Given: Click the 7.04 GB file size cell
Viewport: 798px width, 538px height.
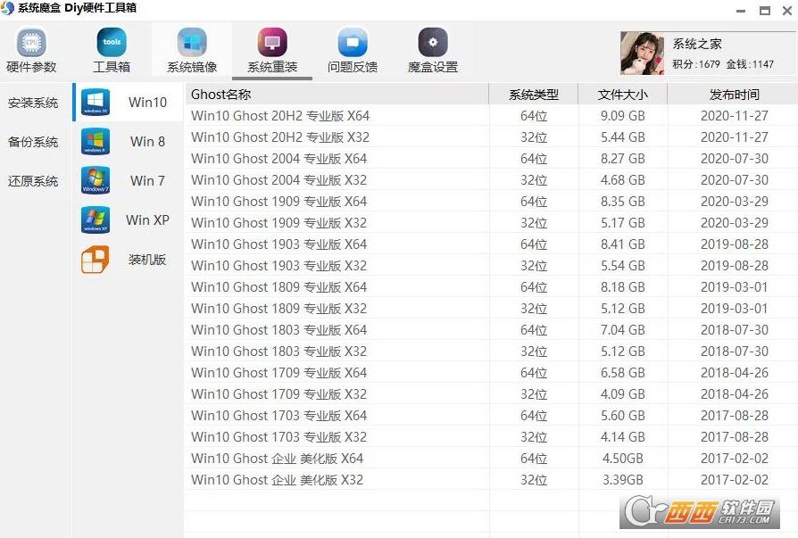Looking at the screenshot, I should pyautogui.click(x=622, y=329).
